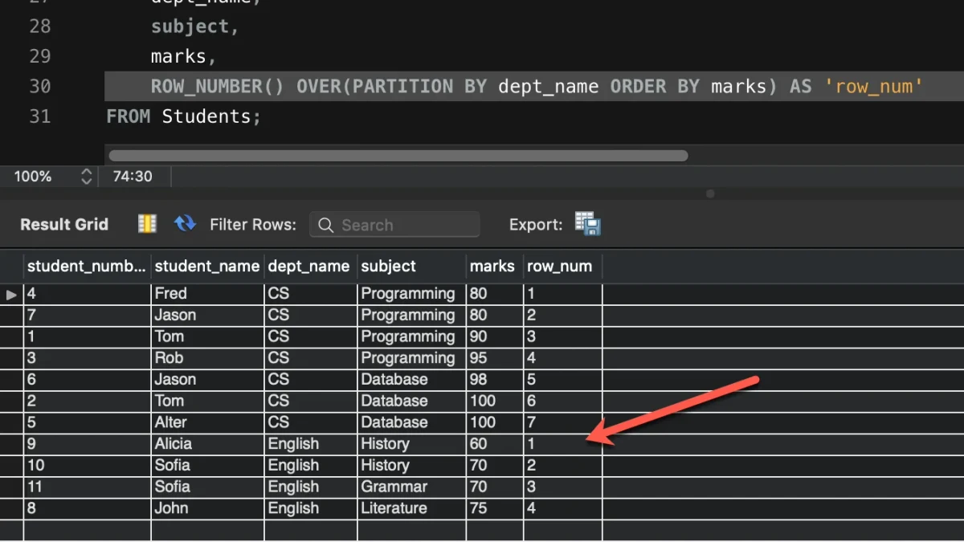
Task: Sort by student_numb... column header
Action: coord(87,266)
